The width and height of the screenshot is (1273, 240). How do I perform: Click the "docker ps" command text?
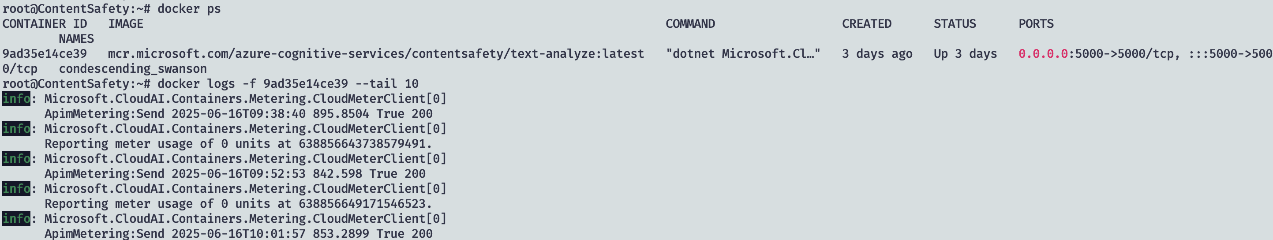coord(189,9)
